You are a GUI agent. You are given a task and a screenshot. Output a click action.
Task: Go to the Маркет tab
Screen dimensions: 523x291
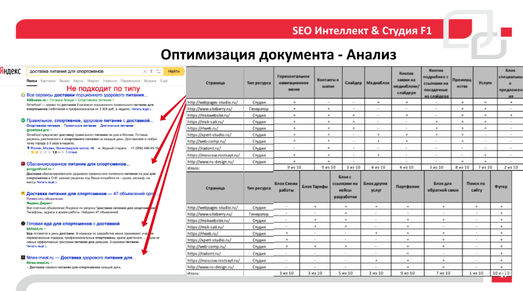point(93,81)
